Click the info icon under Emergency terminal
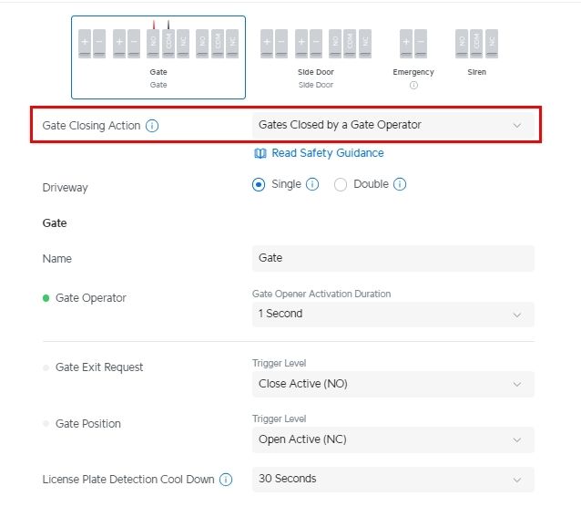Screen dimensions: 581x527 pyautogui.click(x=413, y=85)
